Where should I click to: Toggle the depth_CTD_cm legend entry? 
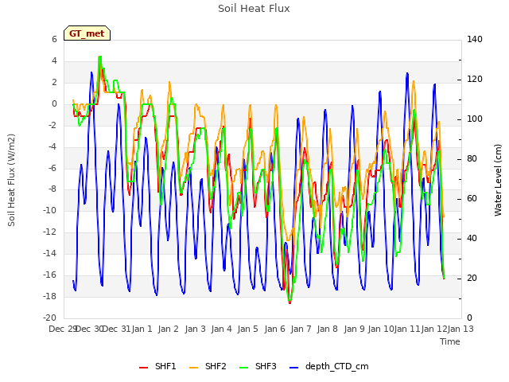click(328, 366)
